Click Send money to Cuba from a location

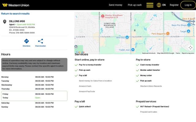click(x=95, y=81)
